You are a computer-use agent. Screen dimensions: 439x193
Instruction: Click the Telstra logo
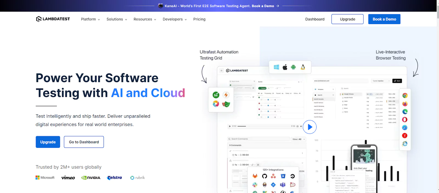click(x=115, y=178)
